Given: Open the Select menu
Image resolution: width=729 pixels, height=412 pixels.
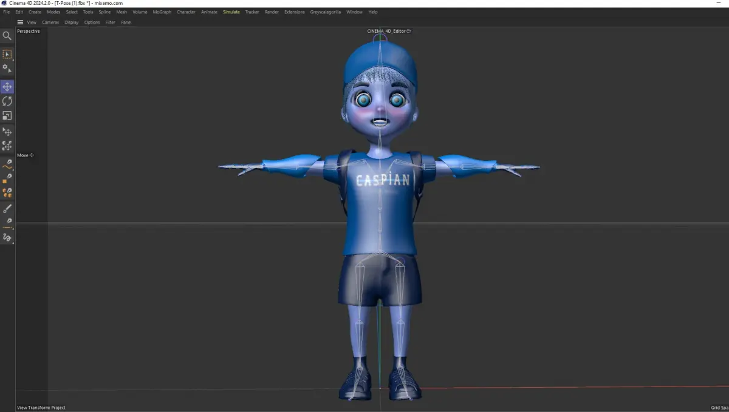Looking at the screenshot, I should [72, 12].
